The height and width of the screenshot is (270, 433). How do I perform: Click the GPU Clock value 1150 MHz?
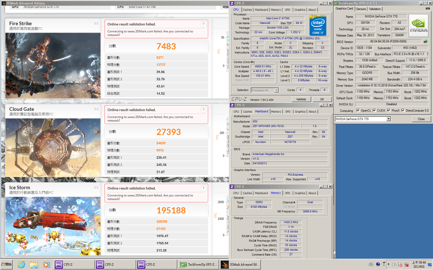(x=363, y=92)
